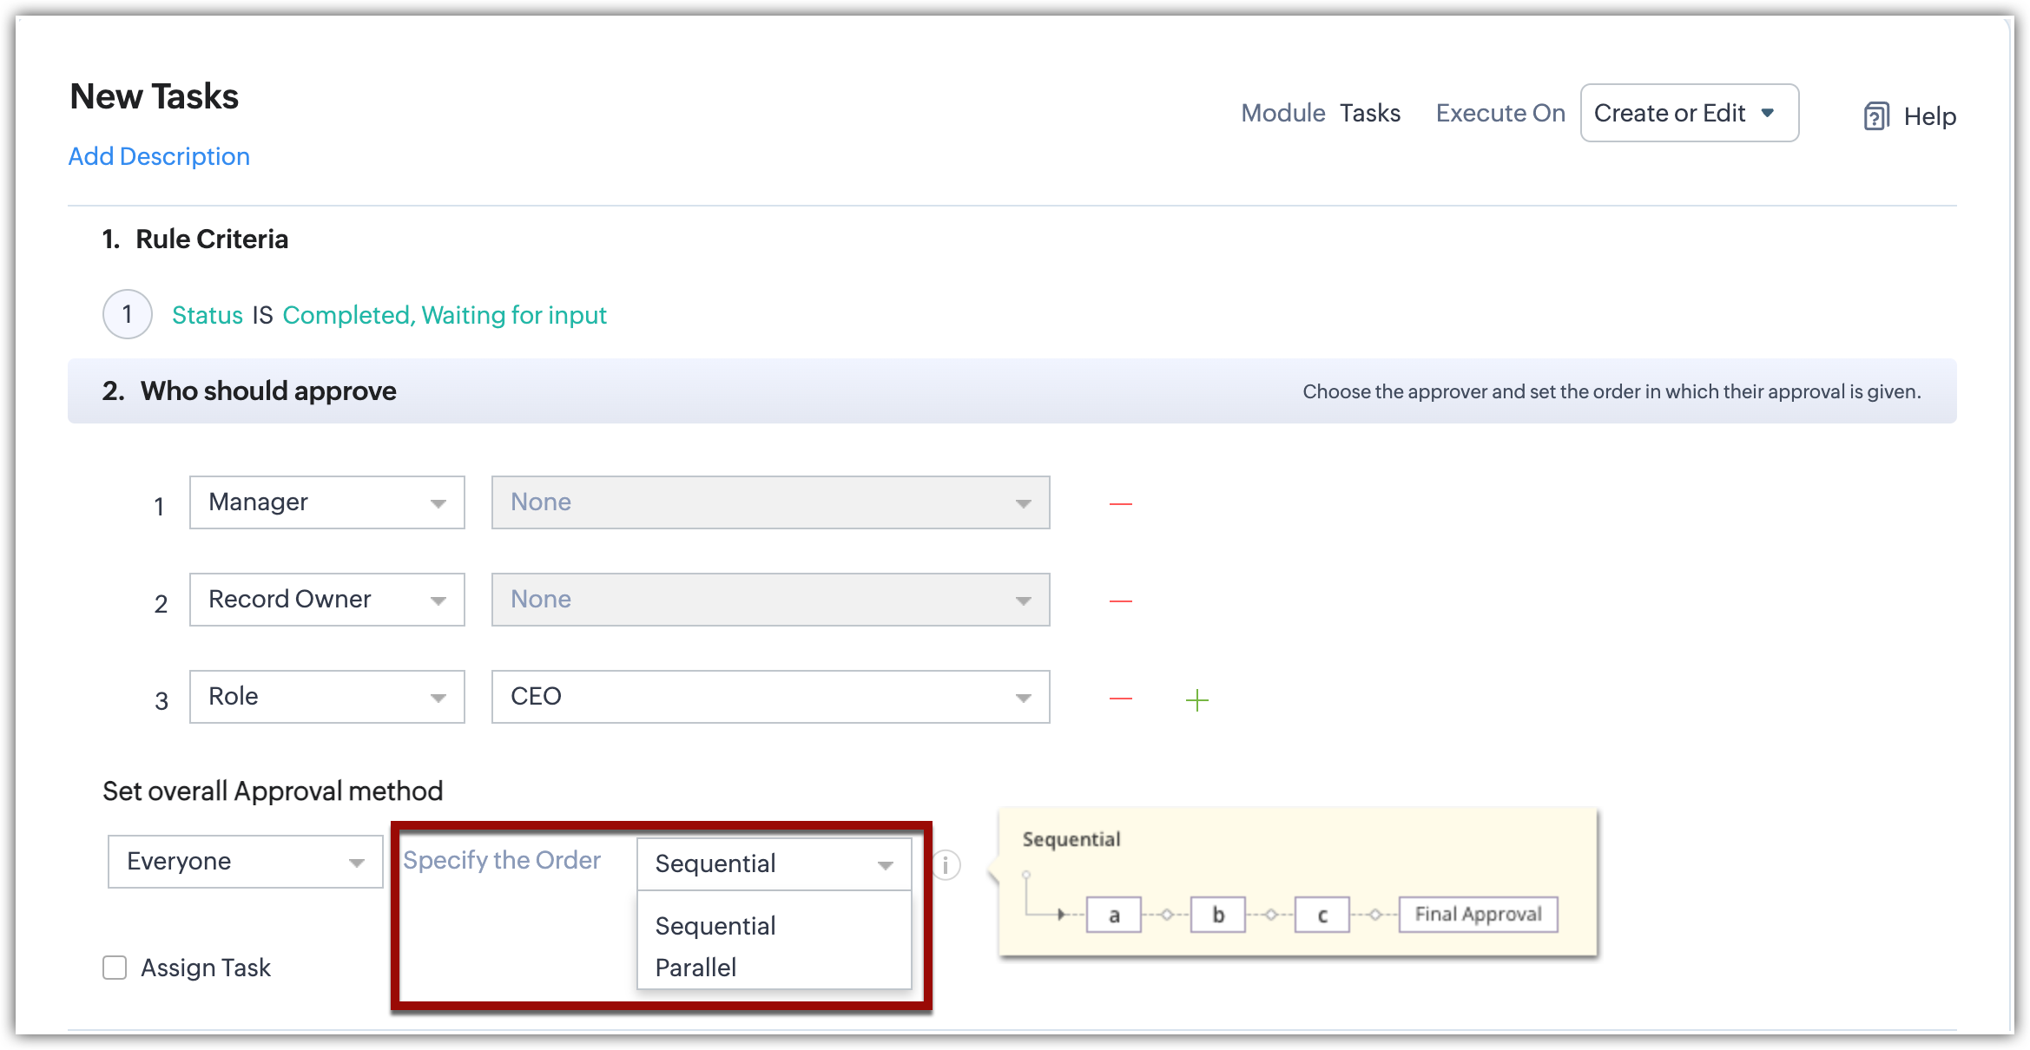2030x1050 pixels.
Task: Click the info icon beside order dropdown
Action: (946, 865)
